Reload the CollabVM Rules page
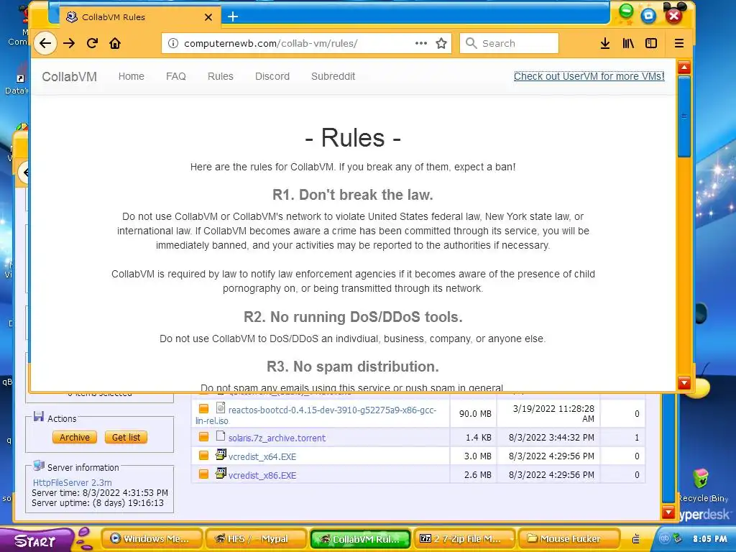 pos(92,43)
